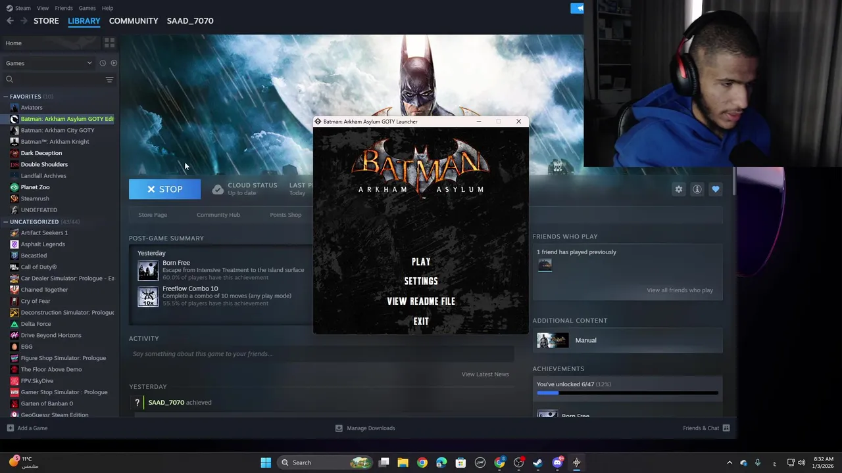This screenshot has width=842, height=473.
Task: Open Discord from the taskbar
Action: tap(557, 462)
